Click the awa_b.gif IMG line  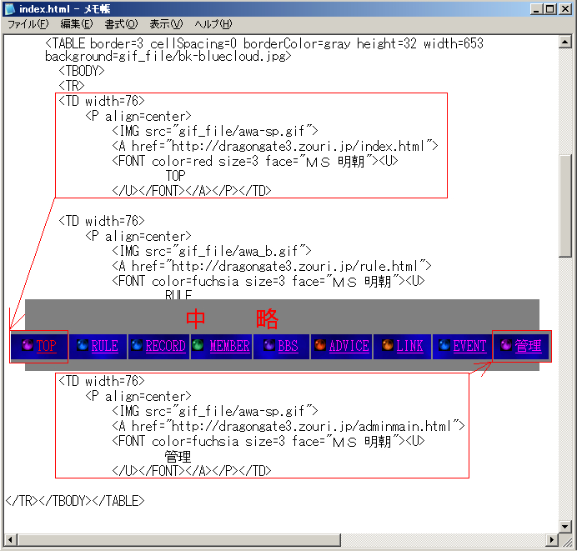click(x=212, y=251)
